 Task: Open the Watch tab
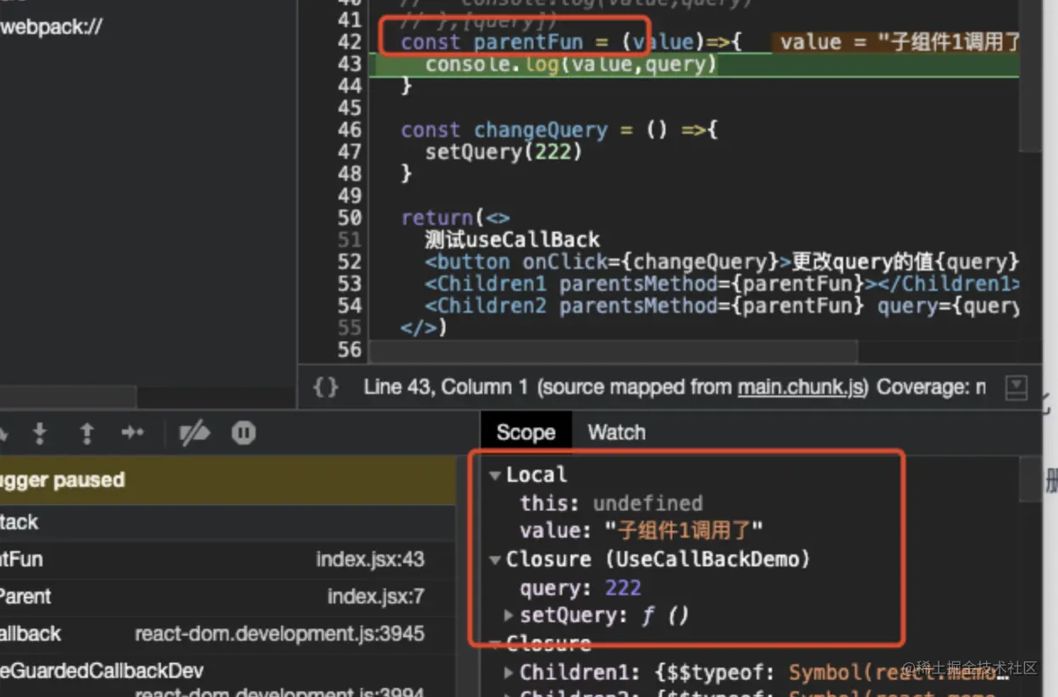point(616,432)
